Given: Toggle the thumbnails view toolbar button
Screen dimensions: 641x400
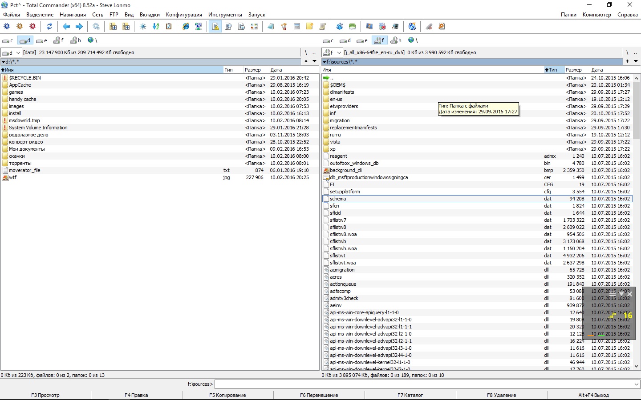Looking at the screenshot, I should click(254, 27).
